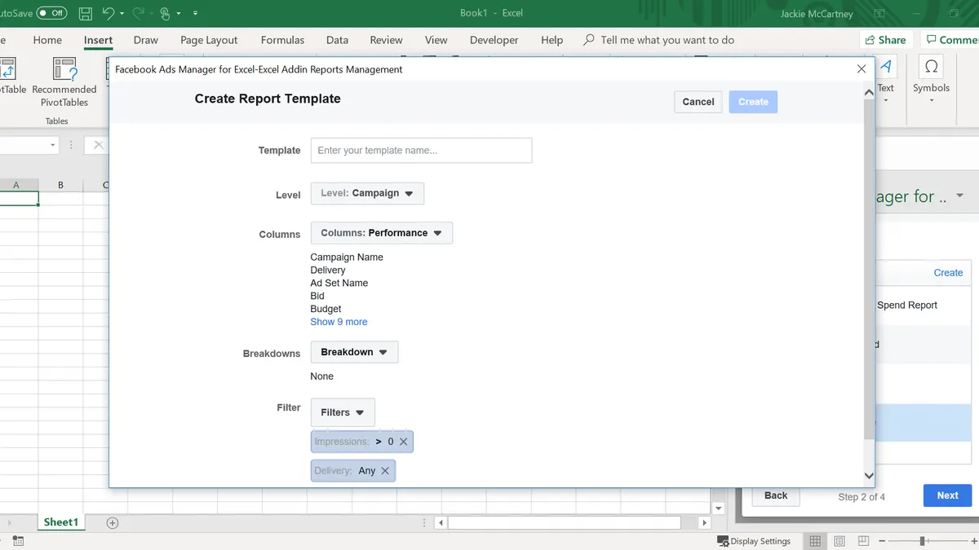The width and height of the screenshot is (979, 550).
Task: Click the Touch/Mouse Mode hand icon
Action: click(165, 13)
